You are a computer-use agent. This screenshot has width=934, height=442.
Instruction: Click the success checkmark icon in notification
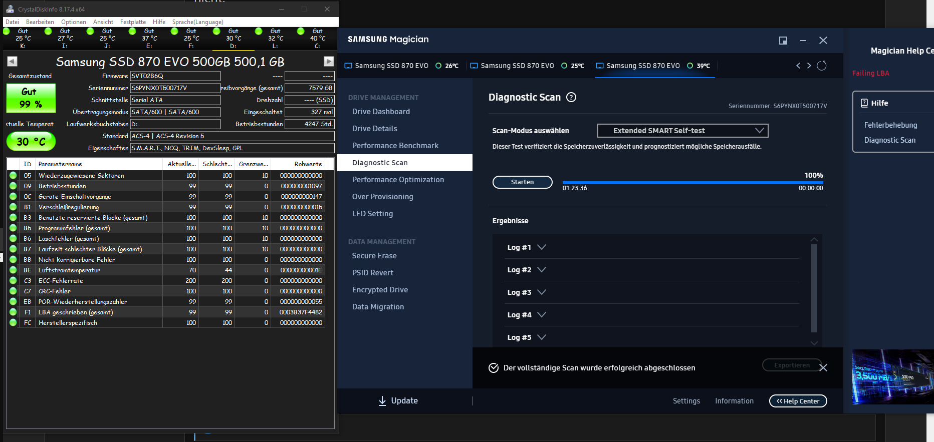(x=494, y=368)
